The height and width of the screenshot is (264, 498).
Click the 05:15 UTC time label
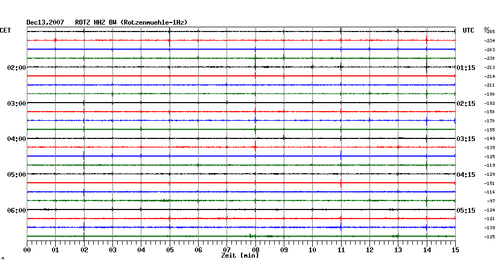pyautogui.click(x=466, y=211)
